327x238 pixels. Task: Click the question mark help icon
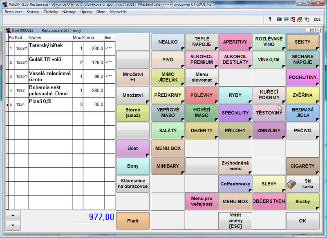270,19
